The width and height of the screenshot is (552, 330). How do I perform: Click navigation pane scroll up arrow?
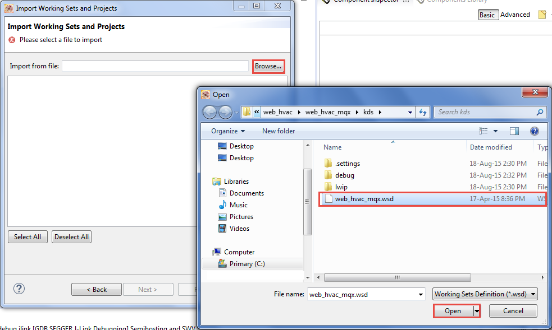pos(308,145)
